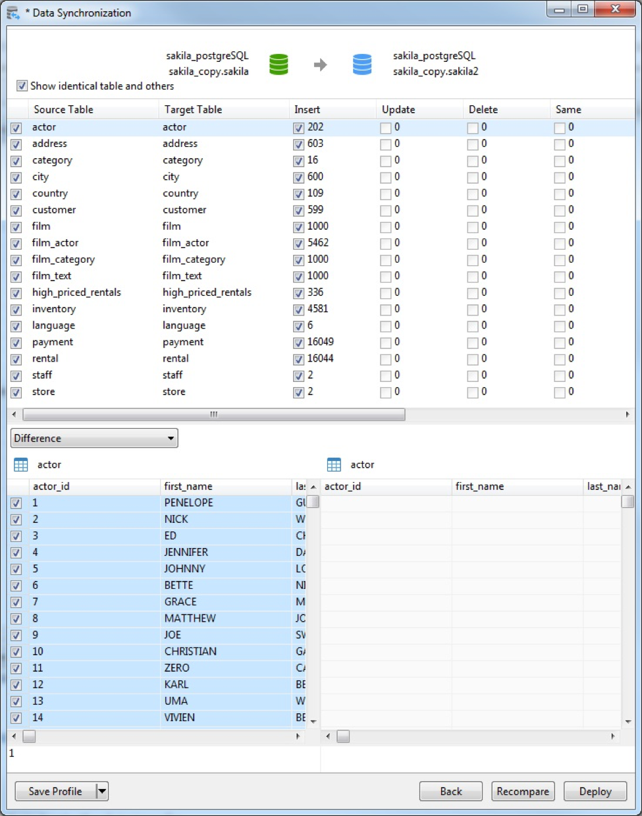Click the Data Synchronization icon in the title bar
Image resolution: width=642 pixels, height=816 pixels.
pos(11,11)
